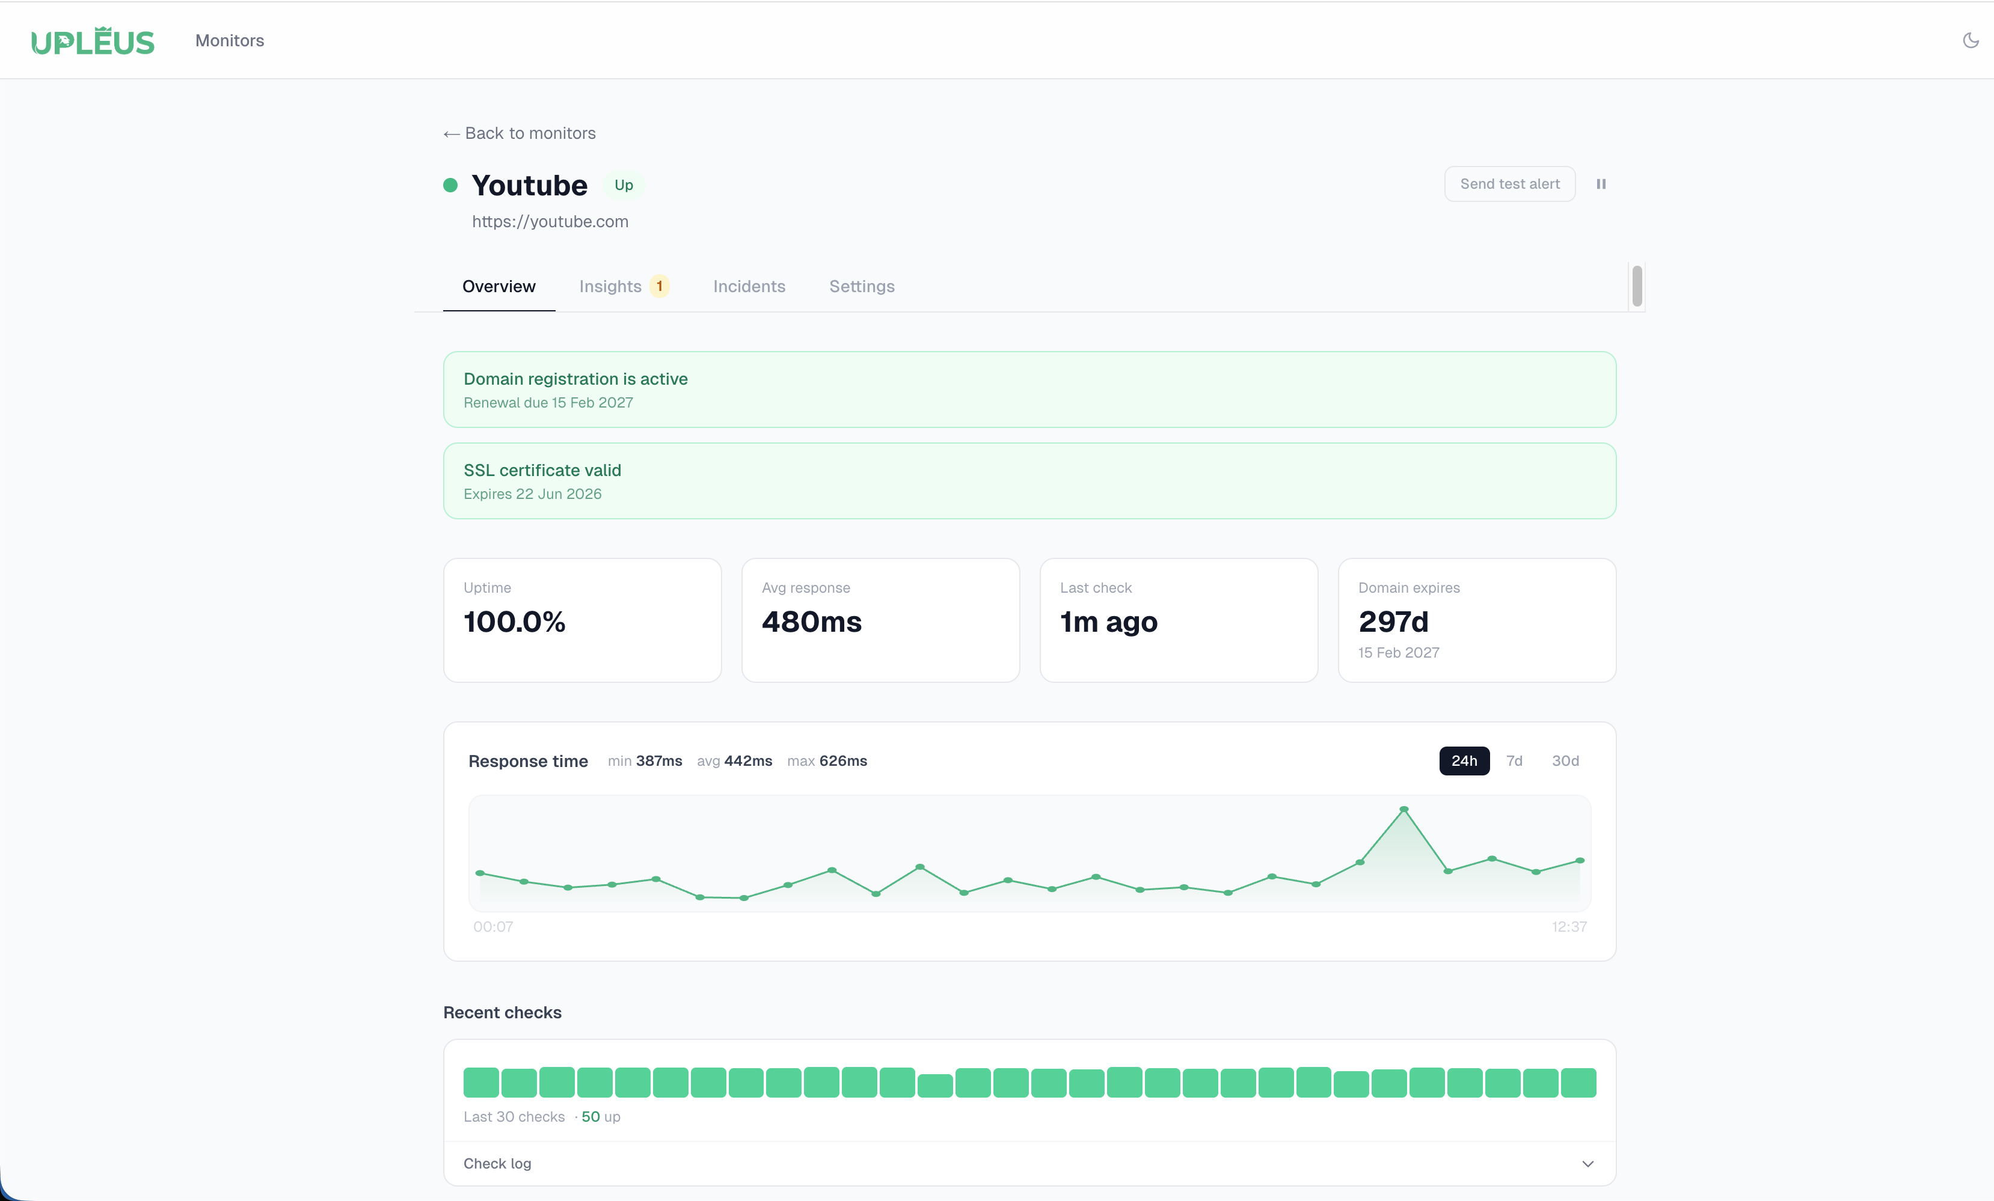This screenshot has height=1201, width=1994.
Task: Click the Insights notification badge
Action: click(x=660, y=286)
